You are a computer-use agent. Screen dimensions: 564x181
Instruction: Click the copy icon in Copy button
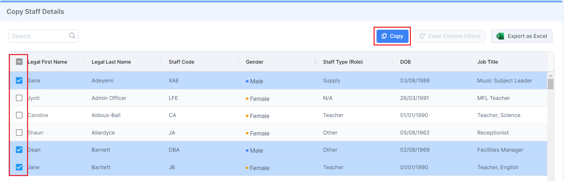tap(384, 36)
